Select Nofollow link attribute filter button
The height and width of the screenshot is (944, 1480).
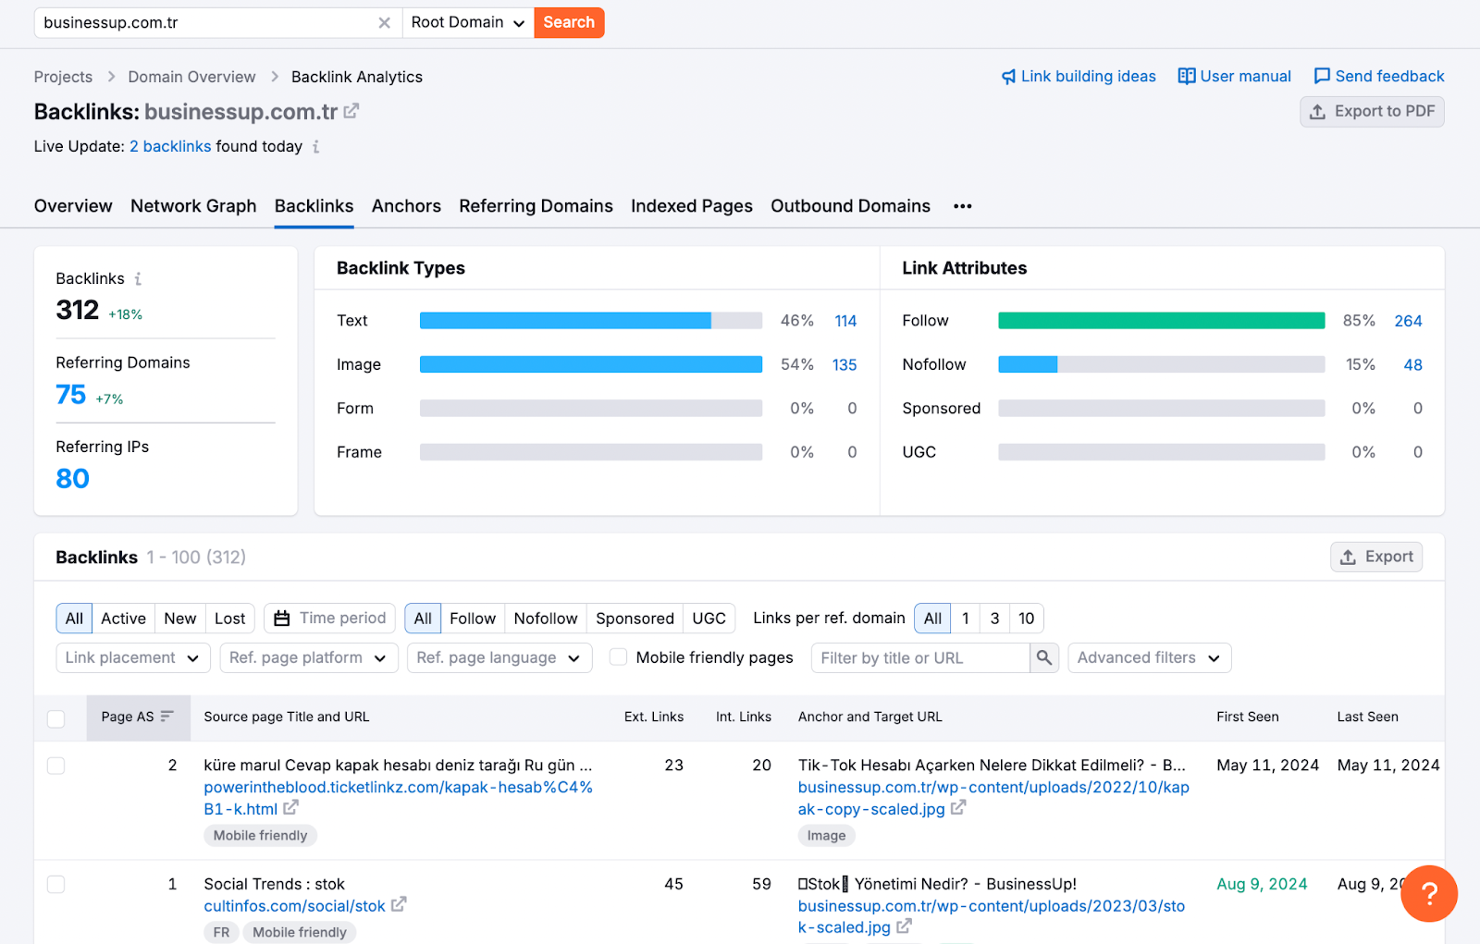546,619
